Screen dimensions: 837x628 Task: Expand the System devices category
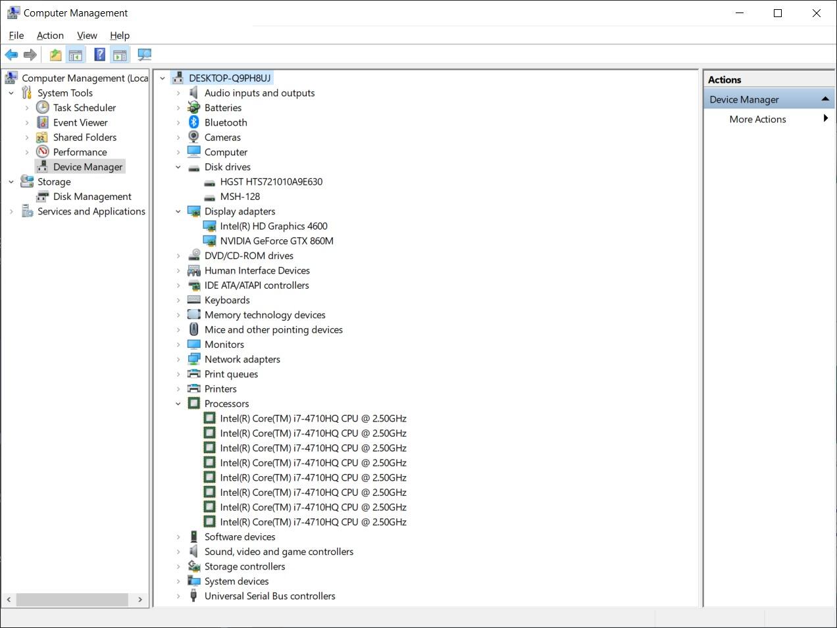(x=178, y=581)
